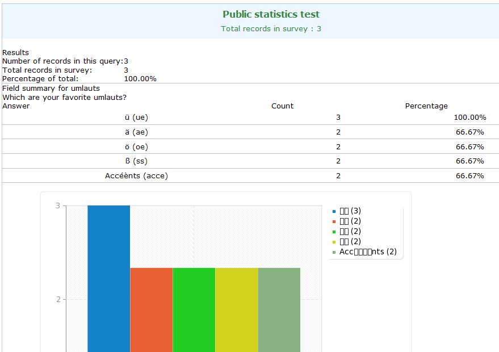
Task: Click the bright green legend swatch
Action: coord(334,232)
